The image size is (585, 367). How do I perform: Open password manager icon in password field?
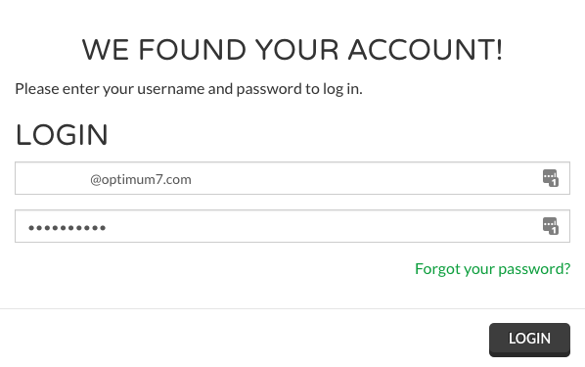pyautogui.click(x=551, y=226)
